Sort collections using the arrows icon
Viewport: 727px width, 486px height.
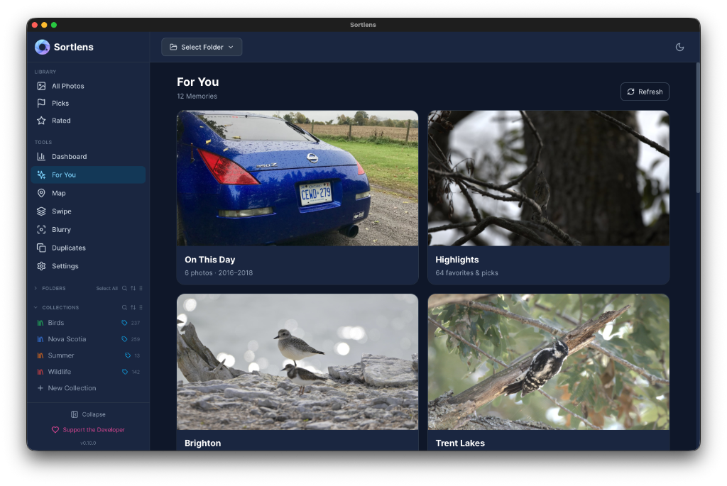pyautogui.click(x=133, y=307)
